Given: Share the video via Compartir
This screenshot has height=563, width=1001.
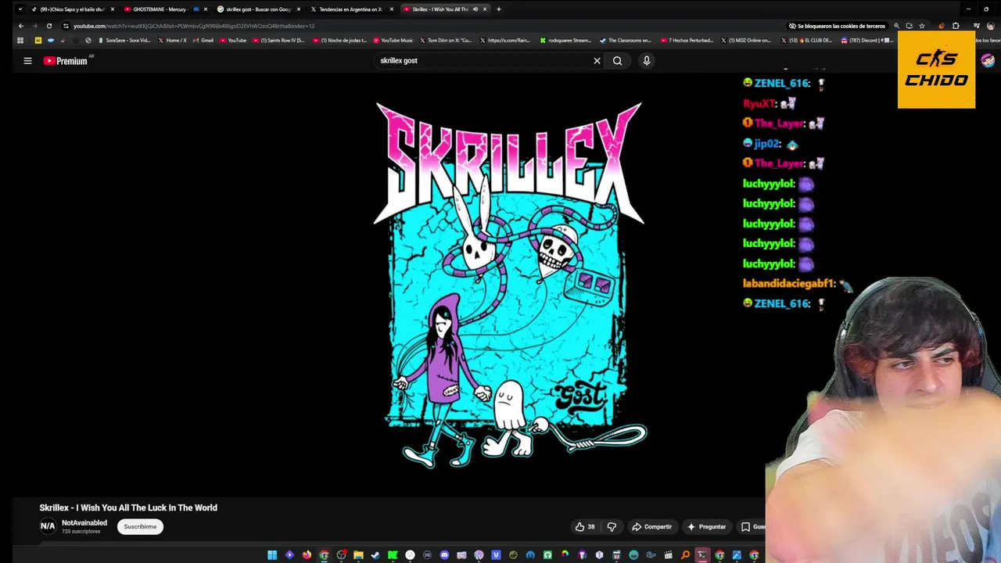Looking at the screenshot, I should pos(652,526).
